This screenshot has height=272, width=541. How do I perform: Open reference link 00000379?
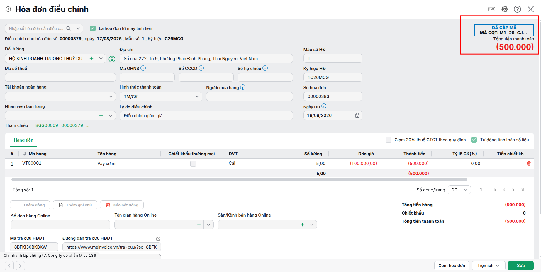72,125
